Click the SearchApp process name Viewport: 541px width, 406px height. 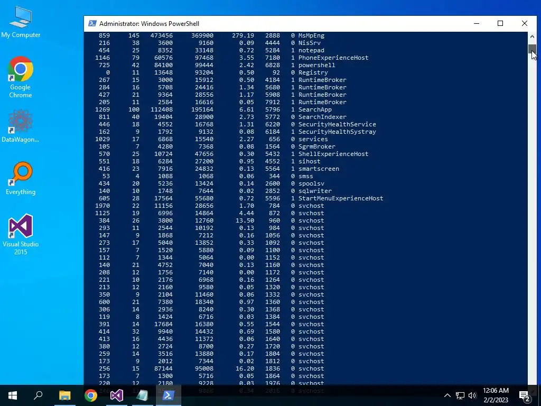(x=315, y=109)
